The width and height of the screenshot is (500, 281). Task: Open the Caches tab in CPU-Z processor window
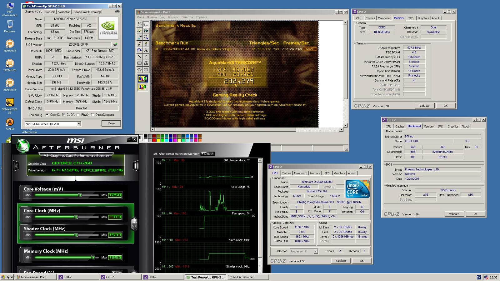[x=286, y=173]
